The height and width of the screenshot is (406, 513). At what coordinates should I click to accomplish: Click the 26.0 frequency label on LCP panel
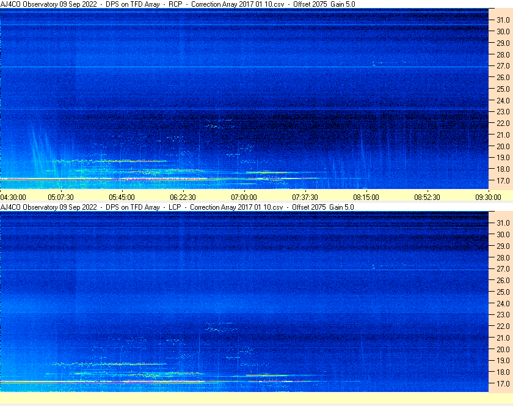point(503,280)
